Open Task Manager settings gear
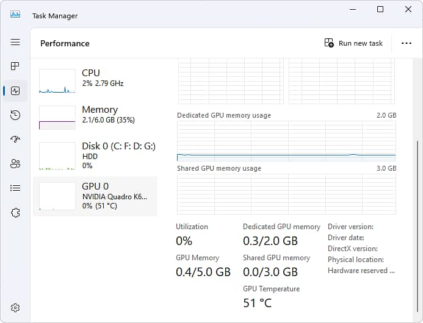Screen dimensions: 423x323 click(15, 308)
